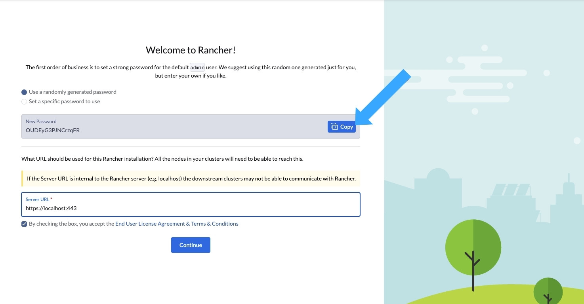Viewport: 584px width, 304px height.
Task: Click into the Server URL input field
Action: [x=190, y=208]
